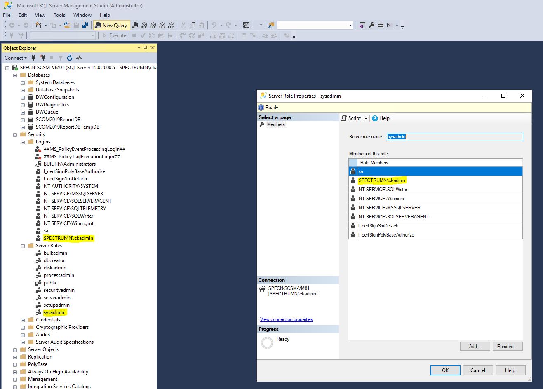The image size is (543, 389).
Task: Select the Disconnect icon in Object Explorer
Action: pos(43,58)
